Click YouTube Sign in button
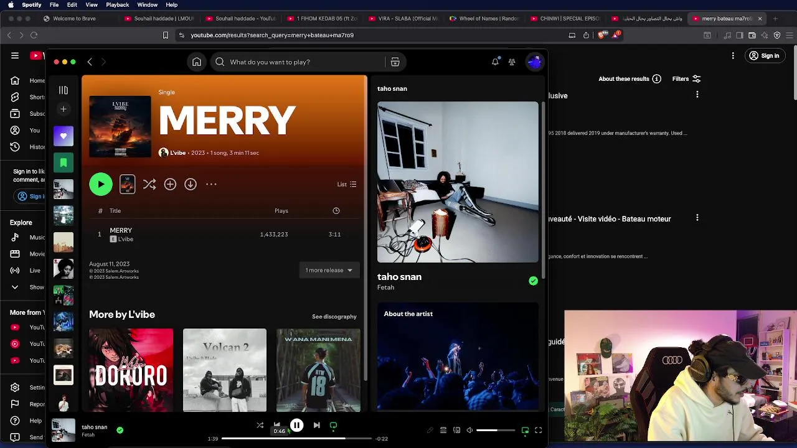 (764, 56)
